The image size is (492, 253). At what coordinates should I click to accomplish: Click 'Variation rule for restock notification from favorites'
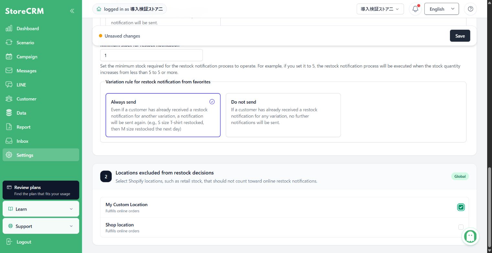pyautogui.click(x=158, y=82)
